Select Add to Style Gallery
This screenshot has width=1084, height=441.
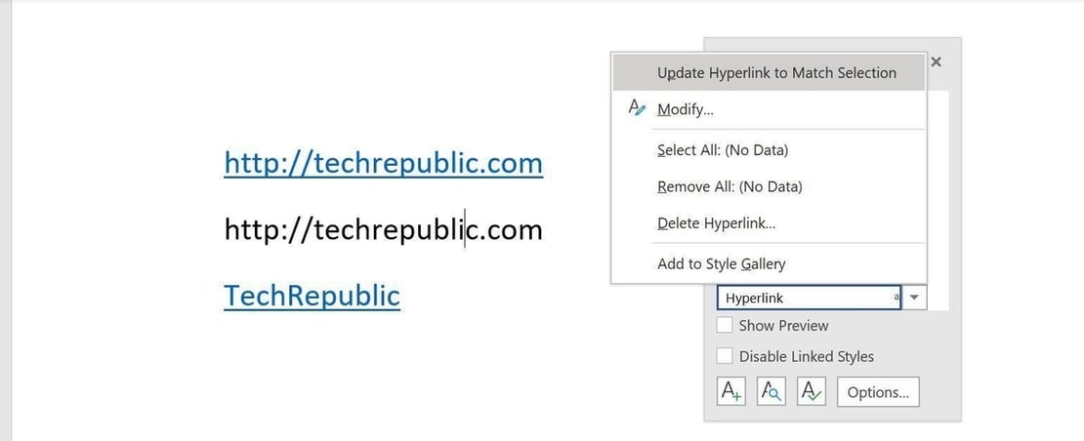[x=721, y=263]
